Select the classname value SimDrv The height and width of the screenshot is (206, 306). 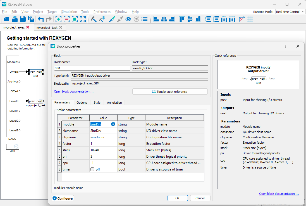[x=103, y=131]
